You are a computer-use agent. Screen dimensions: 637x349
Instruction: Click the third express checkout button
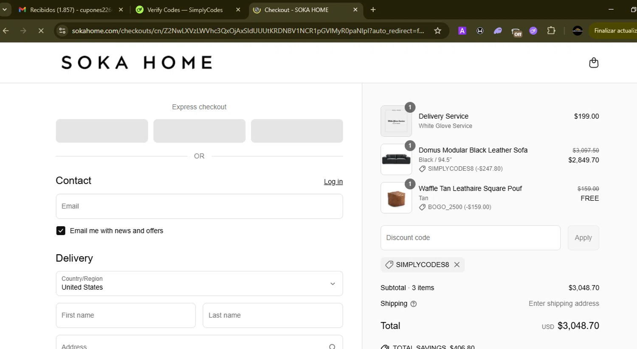coord(297,131)
